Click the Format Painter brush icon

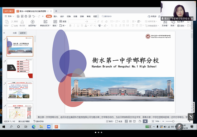22,22
